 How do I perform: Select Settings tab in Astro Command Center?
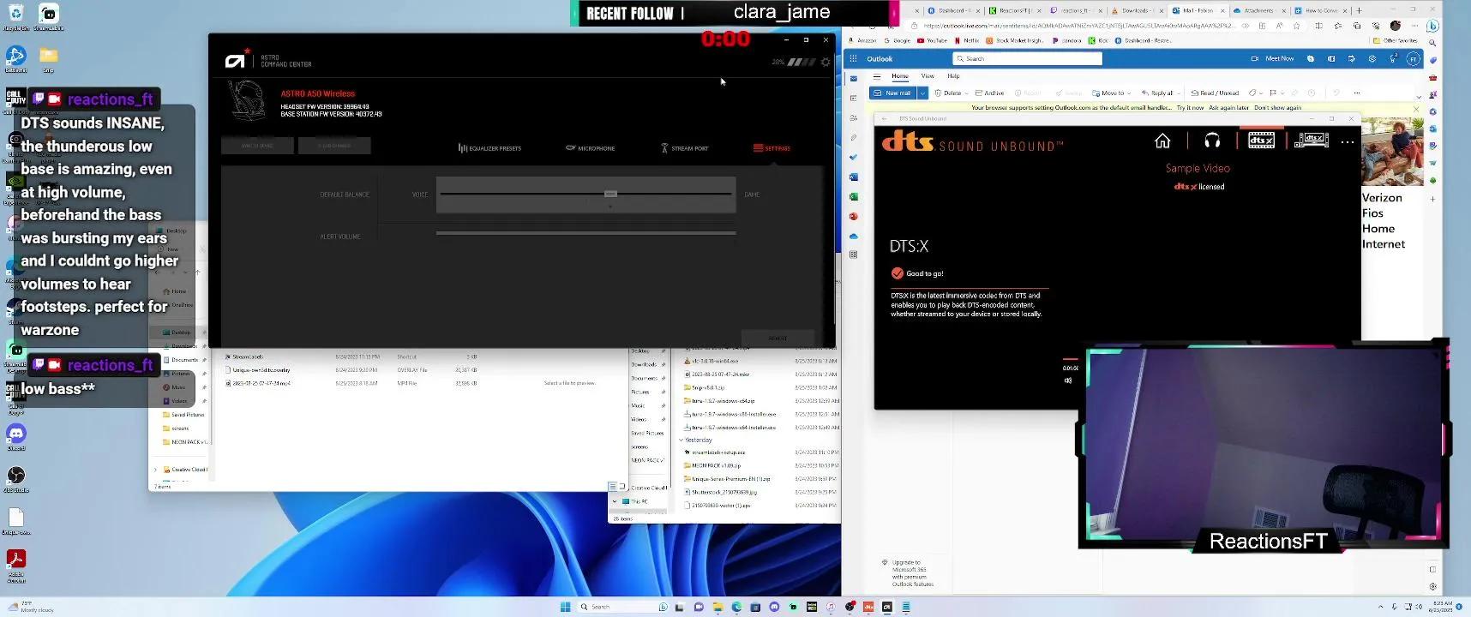pos(772,148)
